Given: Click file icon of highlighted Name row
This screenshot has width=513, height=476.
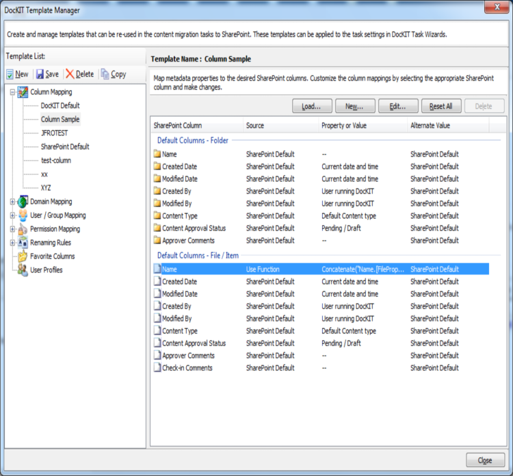Looking at the screenshot, I should (x=157, y=269).
